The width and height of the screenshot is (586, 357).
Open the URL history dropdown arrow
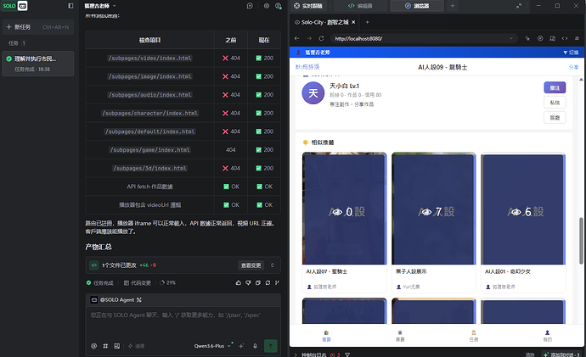point(511,38)
